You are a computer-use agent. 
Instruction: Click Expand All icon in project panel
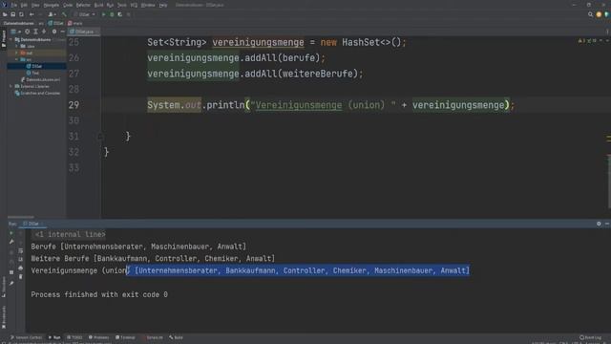pos(35,32)
